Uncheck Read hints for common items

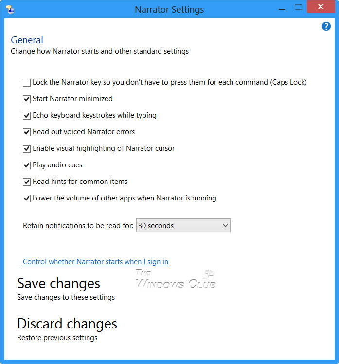27,182
